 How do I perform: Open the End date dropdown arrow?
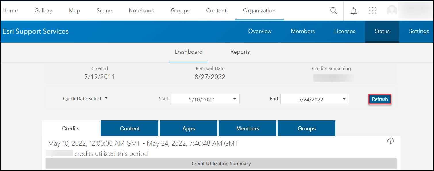[344, 99]
